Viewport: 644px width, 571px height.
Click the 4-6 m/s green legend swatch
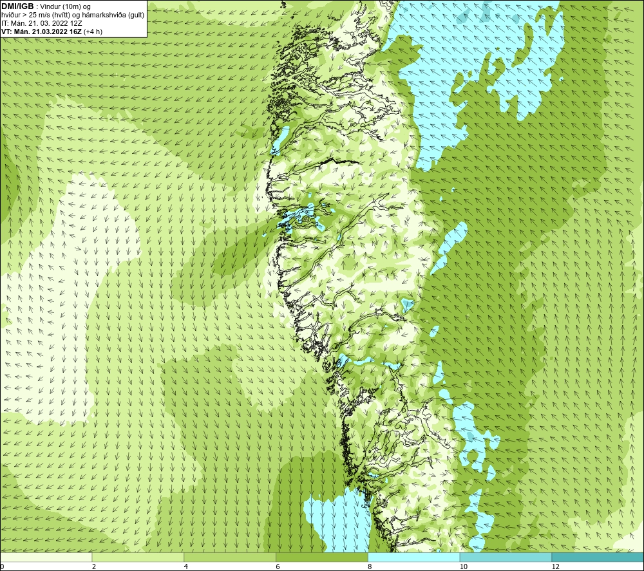click(x=230, y=557)
